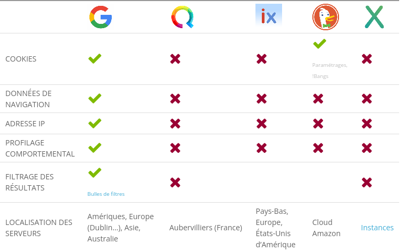
Task: Open the 'Instances' link for Searx
Action: coord(377,228)
